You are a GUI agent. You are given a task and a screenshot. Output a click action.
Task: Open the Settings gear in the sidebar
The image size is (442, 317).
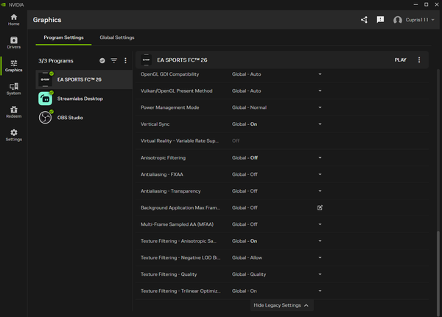13,135
